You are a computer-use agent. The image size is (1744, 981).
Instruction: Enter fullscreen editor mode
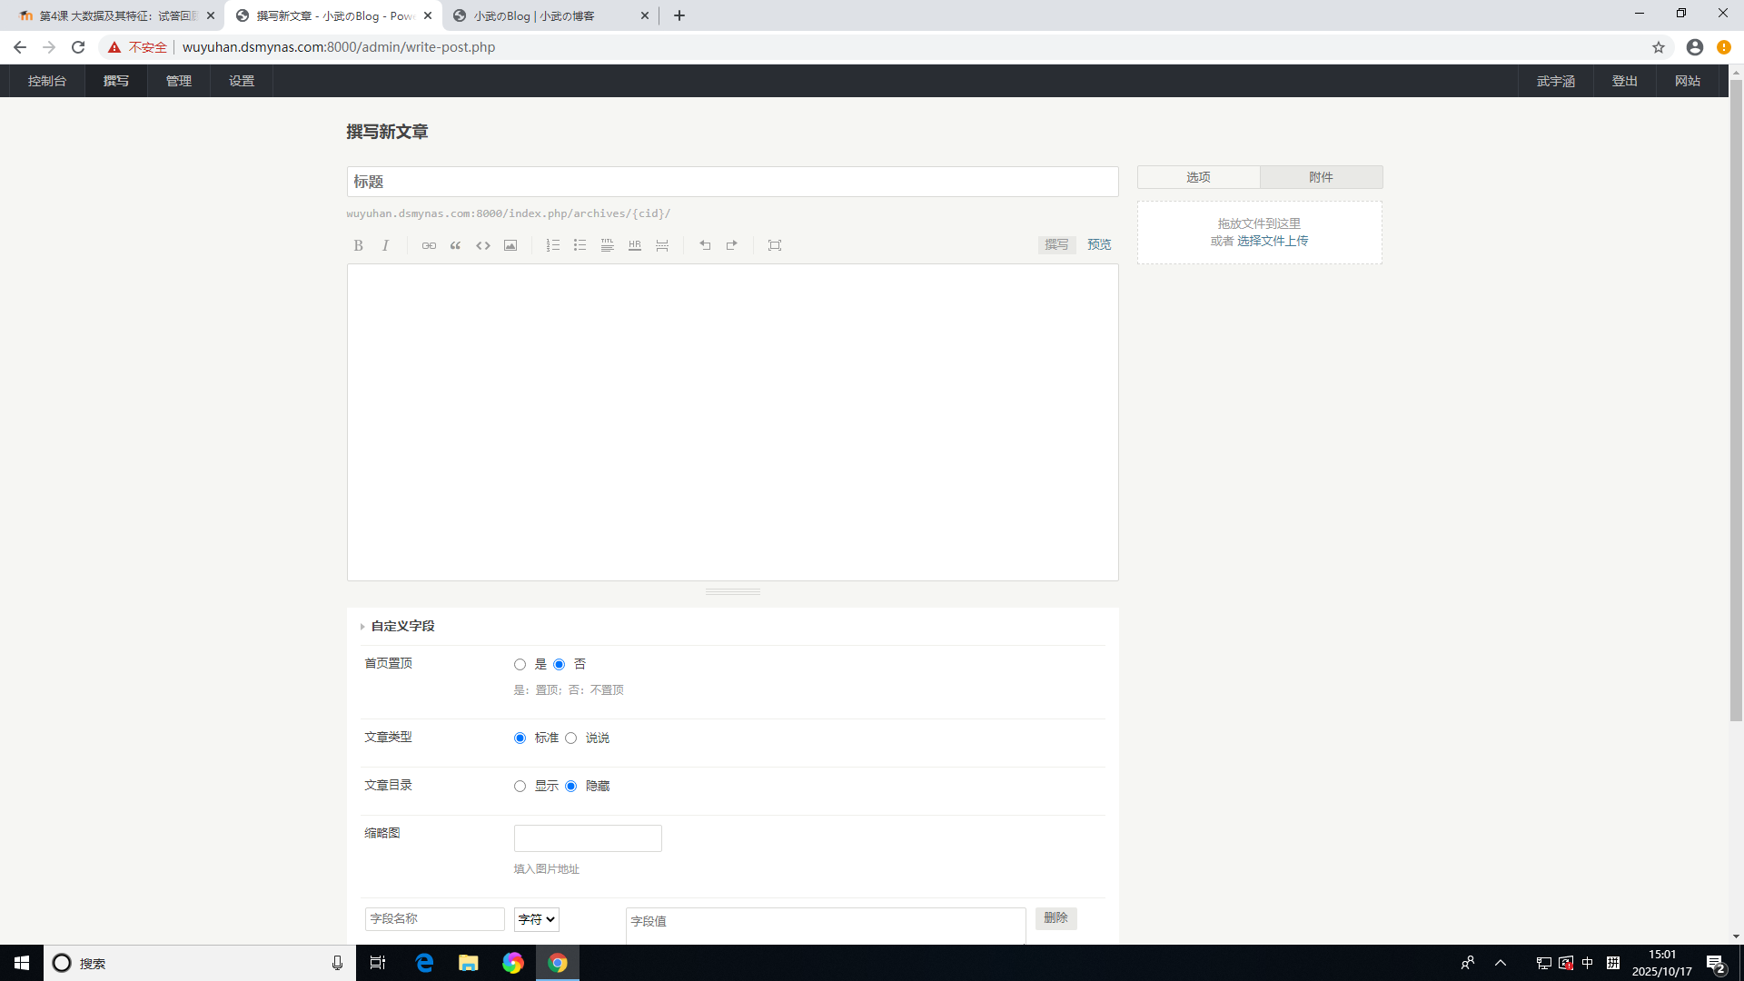click(775, 245)
